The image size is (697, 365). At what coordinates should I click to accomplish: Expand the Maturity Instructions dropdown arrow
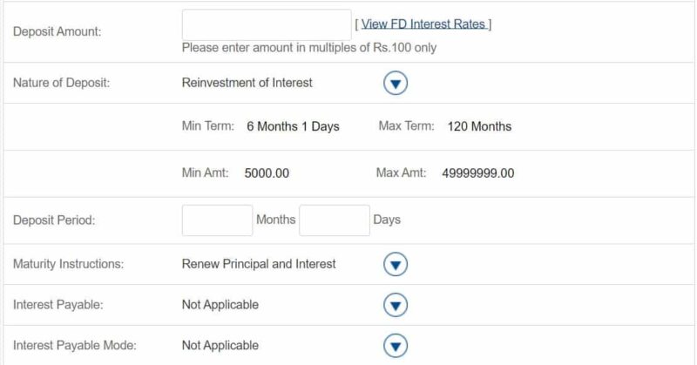point(396,265)
